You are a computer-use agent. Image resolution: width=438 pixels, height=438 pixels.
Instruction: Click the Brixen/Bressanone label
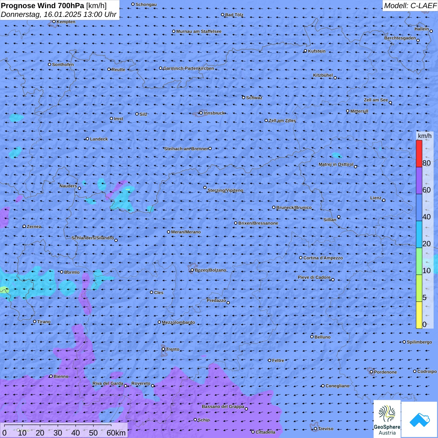tap(258, 223)
